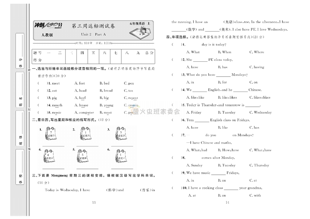Viewport: 310px width, 219px height.
Task: Choose option 'C. with'
Action: [x=255, y=195]
